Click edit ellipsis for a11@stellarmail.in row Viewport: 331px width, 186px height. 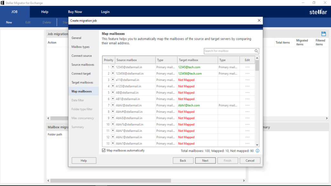[x=247, y=80]
